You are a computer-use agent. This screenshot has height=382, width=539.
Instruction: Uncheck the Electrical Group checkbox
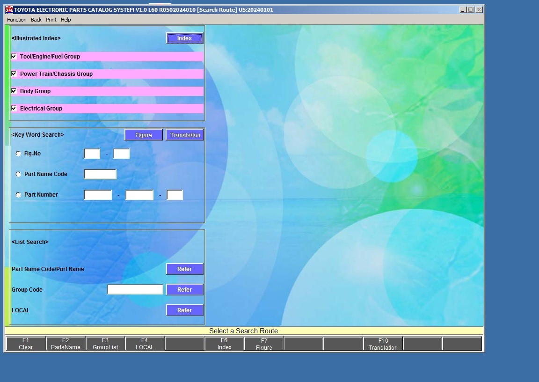point(14,108)
